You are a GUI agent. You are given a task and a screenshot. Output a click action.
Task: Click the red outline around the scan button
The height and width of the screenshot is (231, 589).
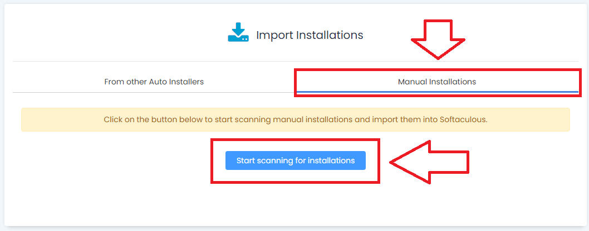(x=295, y=139)
